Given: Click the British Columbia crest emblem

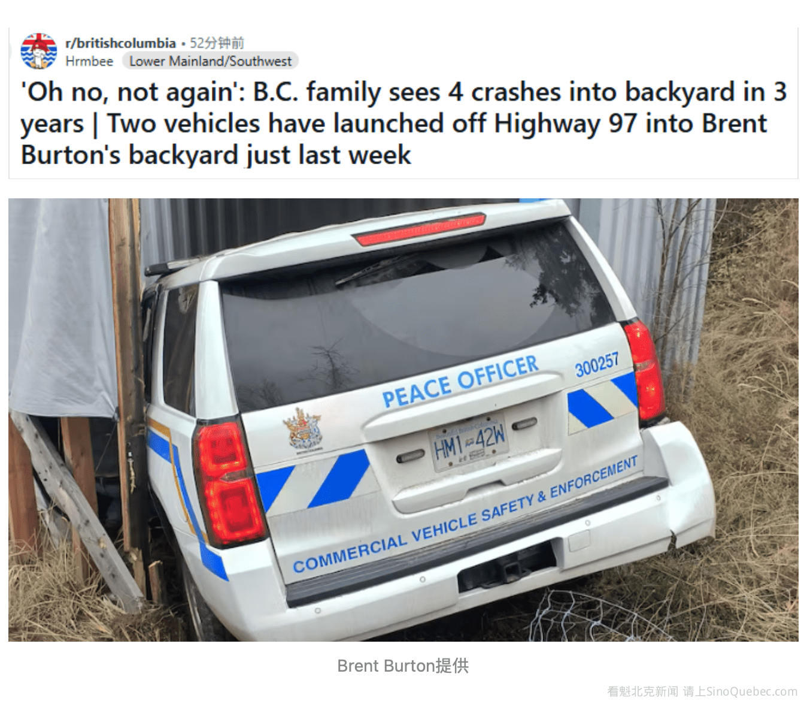Looking at the screenshot, I should [x=303, y=430].
